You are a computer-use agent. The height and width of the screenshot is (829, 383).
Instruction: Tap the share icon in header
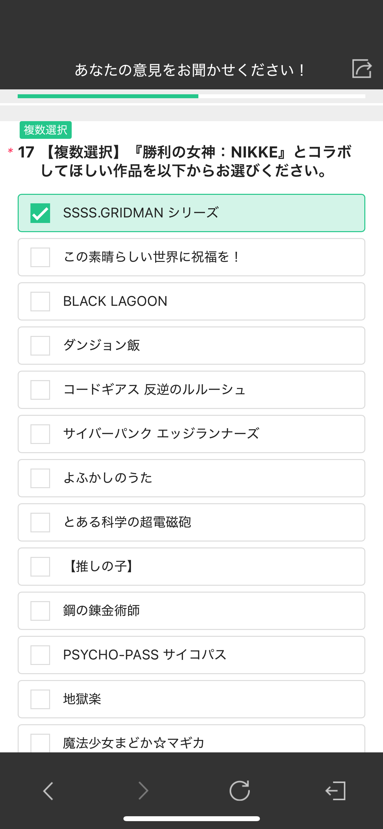[362, 69]
